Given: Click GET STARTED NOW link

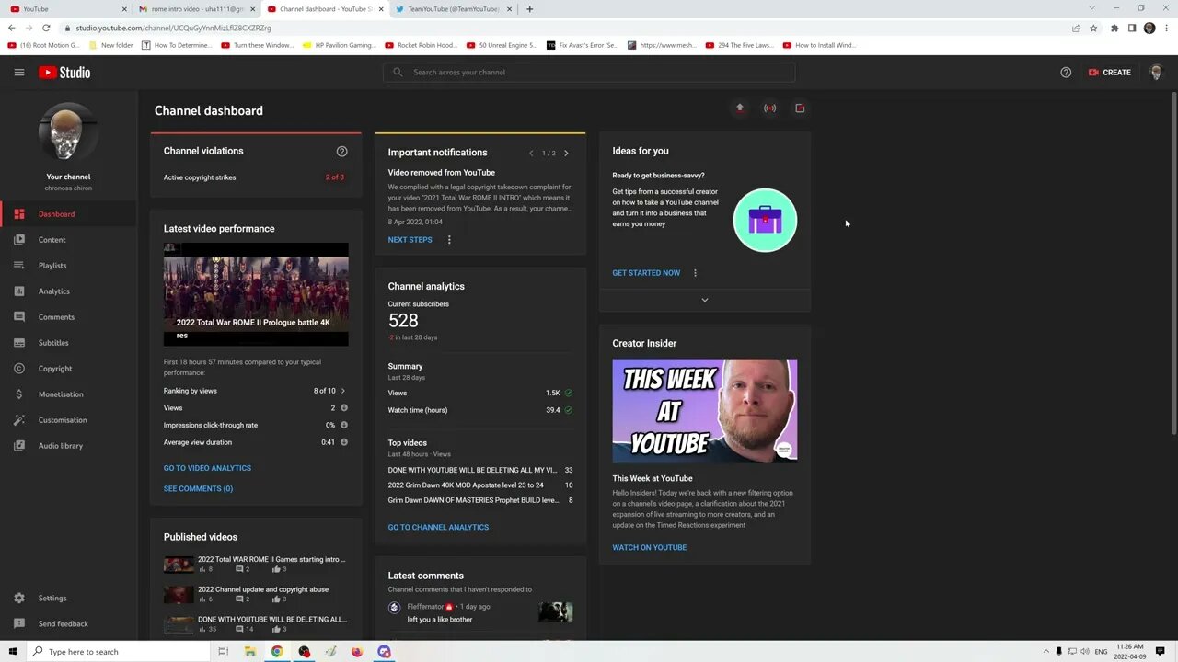Looking at the screenshot, I should [x=646, y=273].
